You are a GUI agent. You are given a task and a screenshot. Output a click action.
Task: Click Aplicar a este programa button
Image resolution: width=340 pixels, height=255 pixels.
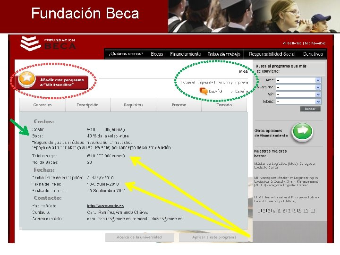click(x=214, y=237)
